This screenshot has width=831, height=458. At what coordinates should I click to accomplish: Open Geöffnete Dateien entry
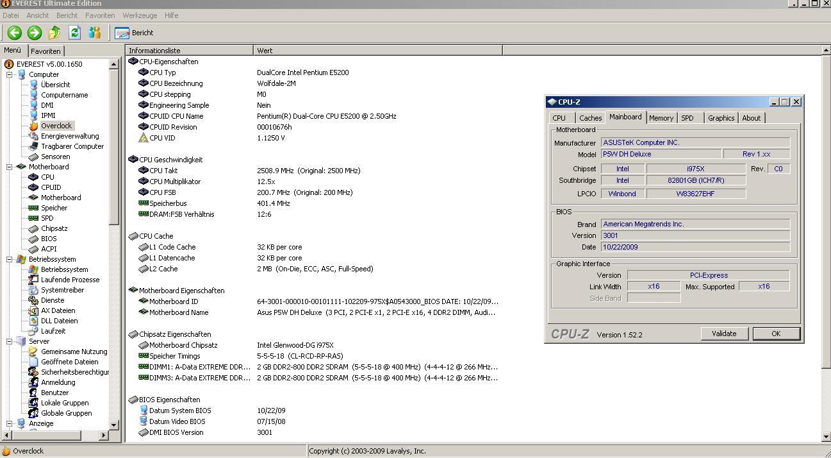click(69, 362)
